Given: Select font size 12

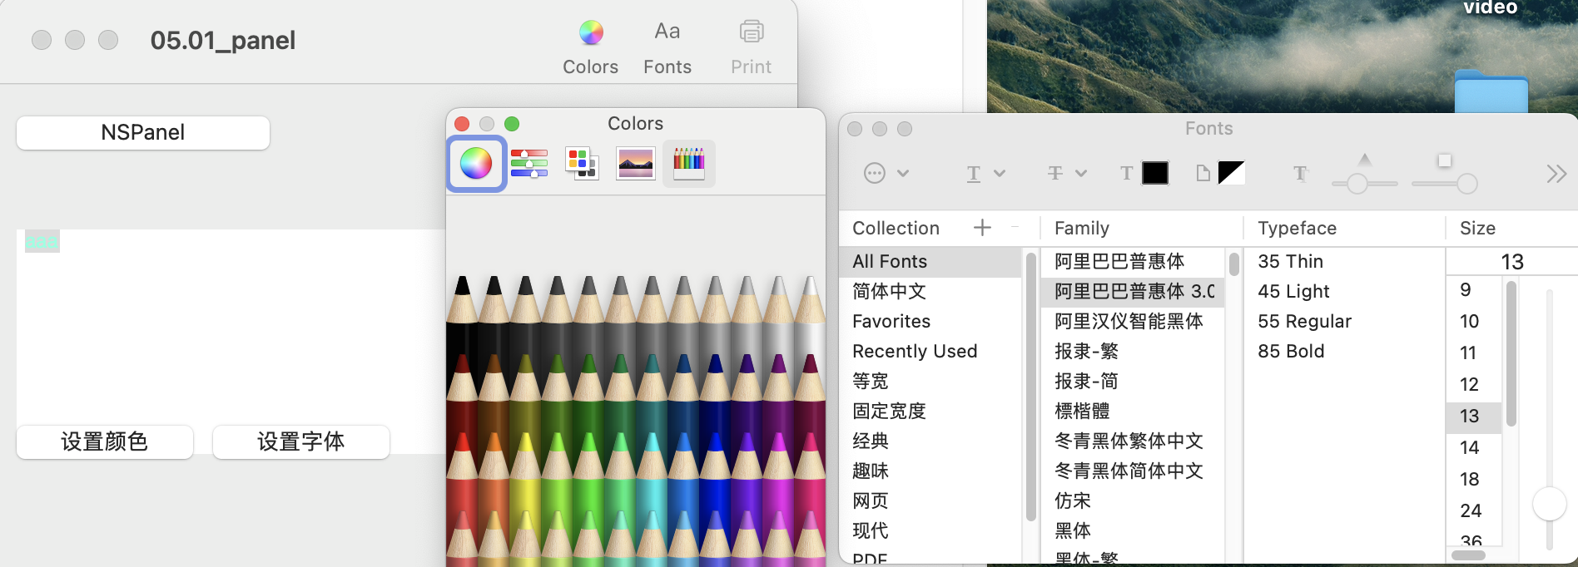Looking at the screenshot, I should [1474, 385].
